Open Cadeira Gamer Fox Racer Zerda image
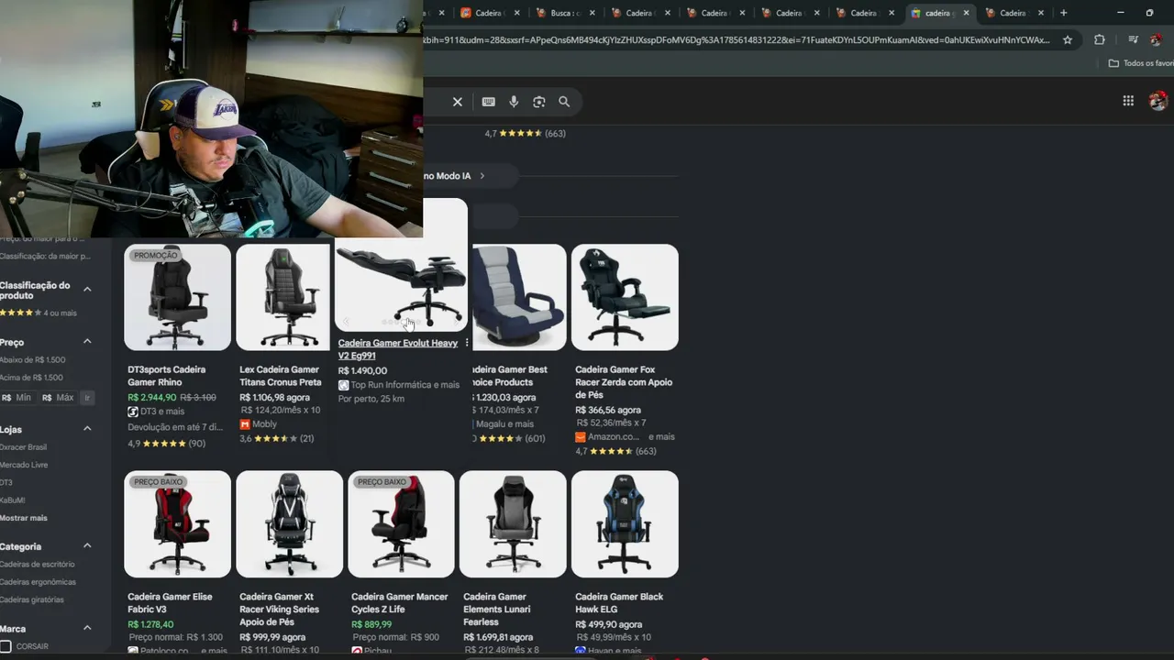 [x=625, y=297]
